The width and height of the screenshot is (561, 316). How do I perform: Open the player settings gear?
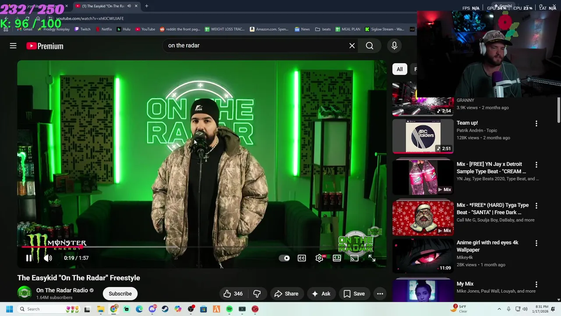tap(320, 258)
